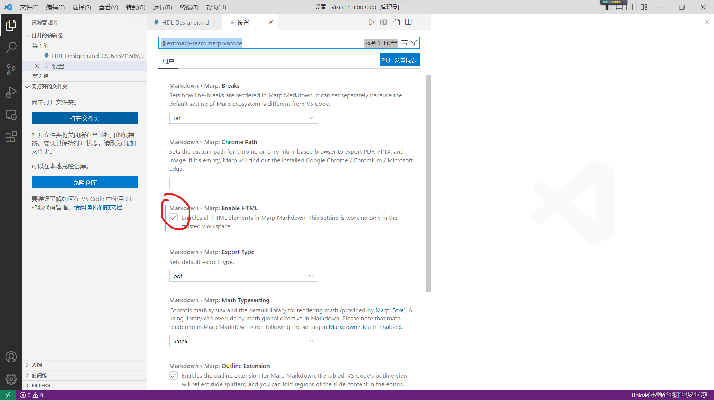Open the Manage gear icon
714x401 pixels.
coord(11,379)
